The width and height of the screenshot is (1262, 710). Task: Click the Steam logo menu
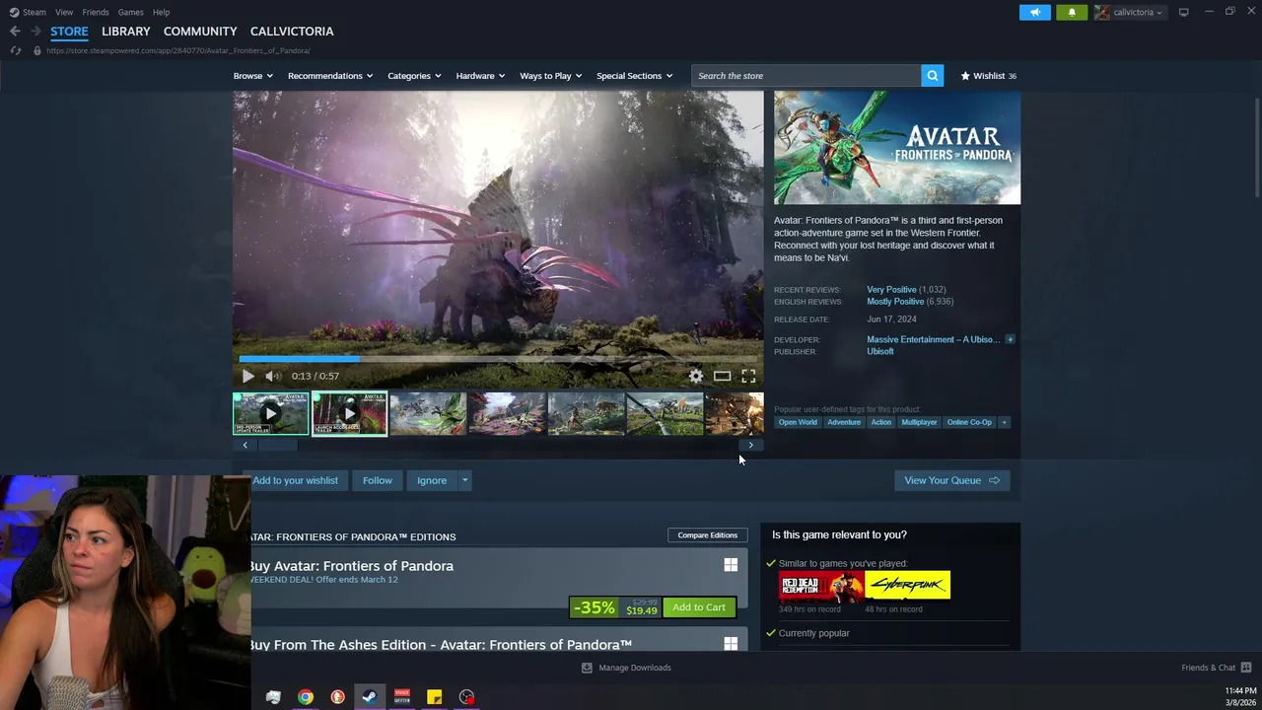pyautogui.click(x=28, y=12)
